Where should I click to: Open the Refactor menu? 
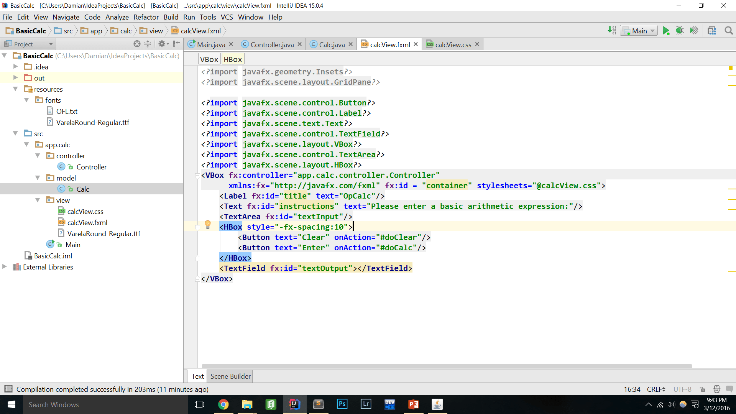pyautogui.click(x=146, y=17)
